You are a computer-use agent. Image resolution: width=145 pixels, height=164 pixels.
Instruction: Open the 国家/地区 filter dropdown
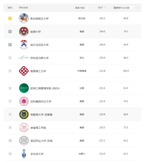[82, 8]
